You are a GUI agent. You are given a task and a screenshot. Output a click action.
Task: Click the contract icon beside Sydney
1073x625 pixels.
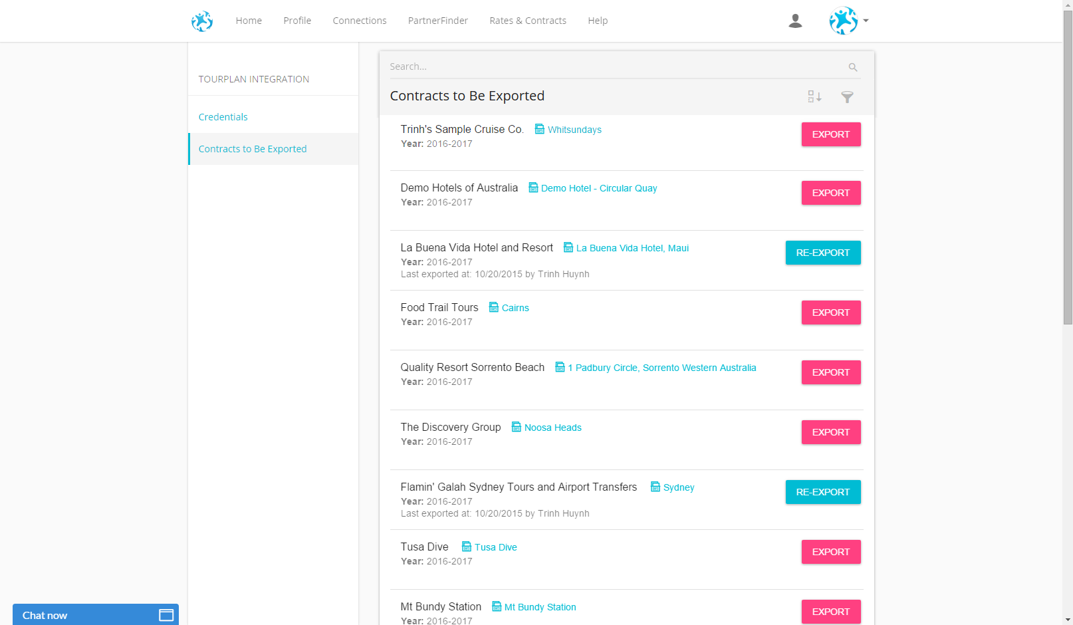pyautogui.click(x=656, y=487)
